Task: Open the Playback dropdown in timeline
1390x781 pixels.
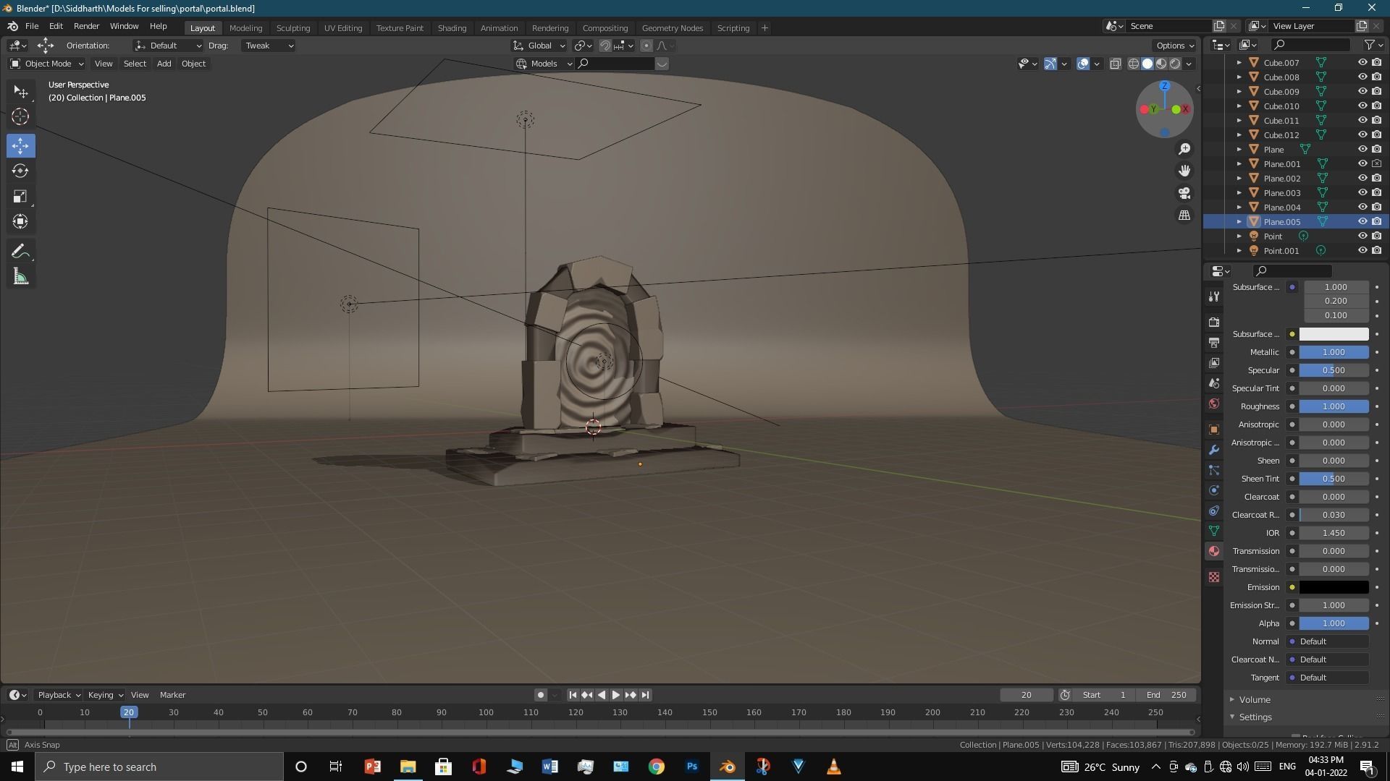Action: [59, 695]
